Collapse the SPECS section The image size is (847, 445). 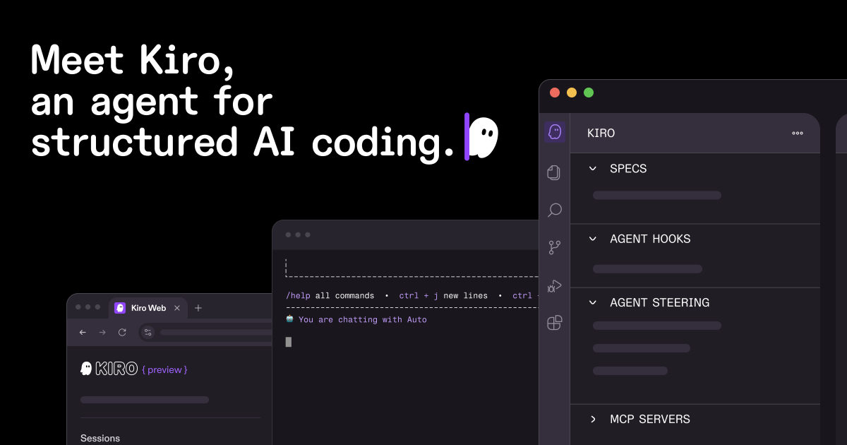coord(593,168)
